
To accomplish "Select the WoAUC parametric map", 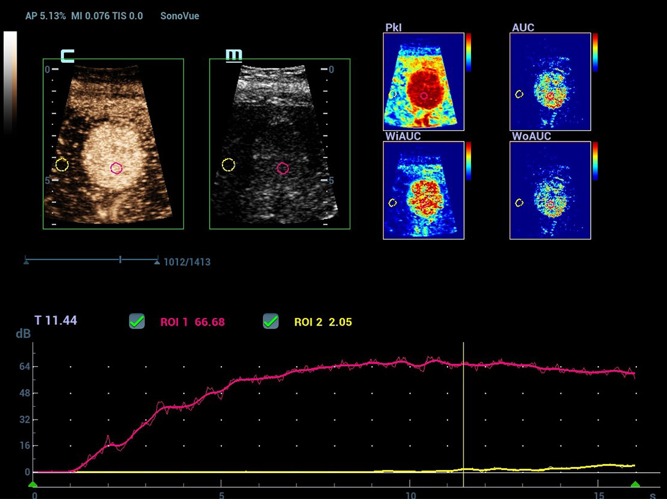I will tap(550, 190).
